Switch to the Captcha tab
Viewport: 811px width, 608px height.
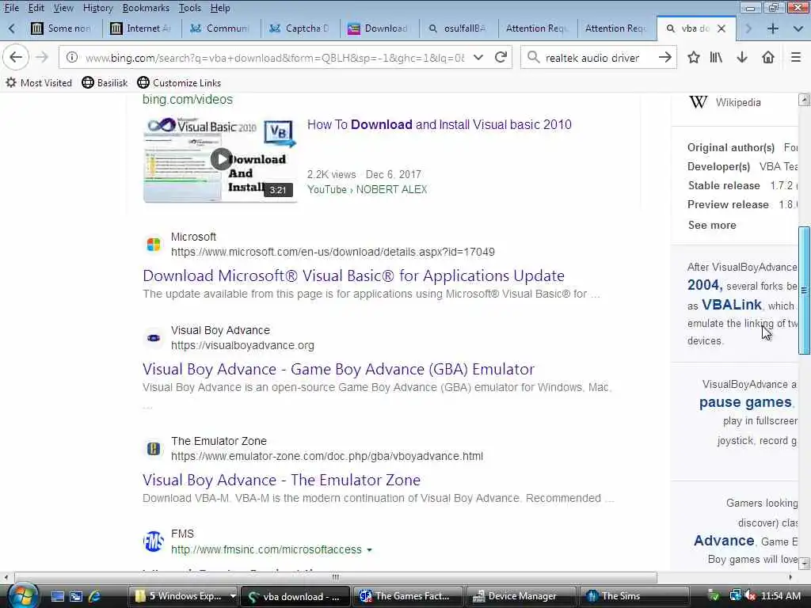tap(300, 28)
